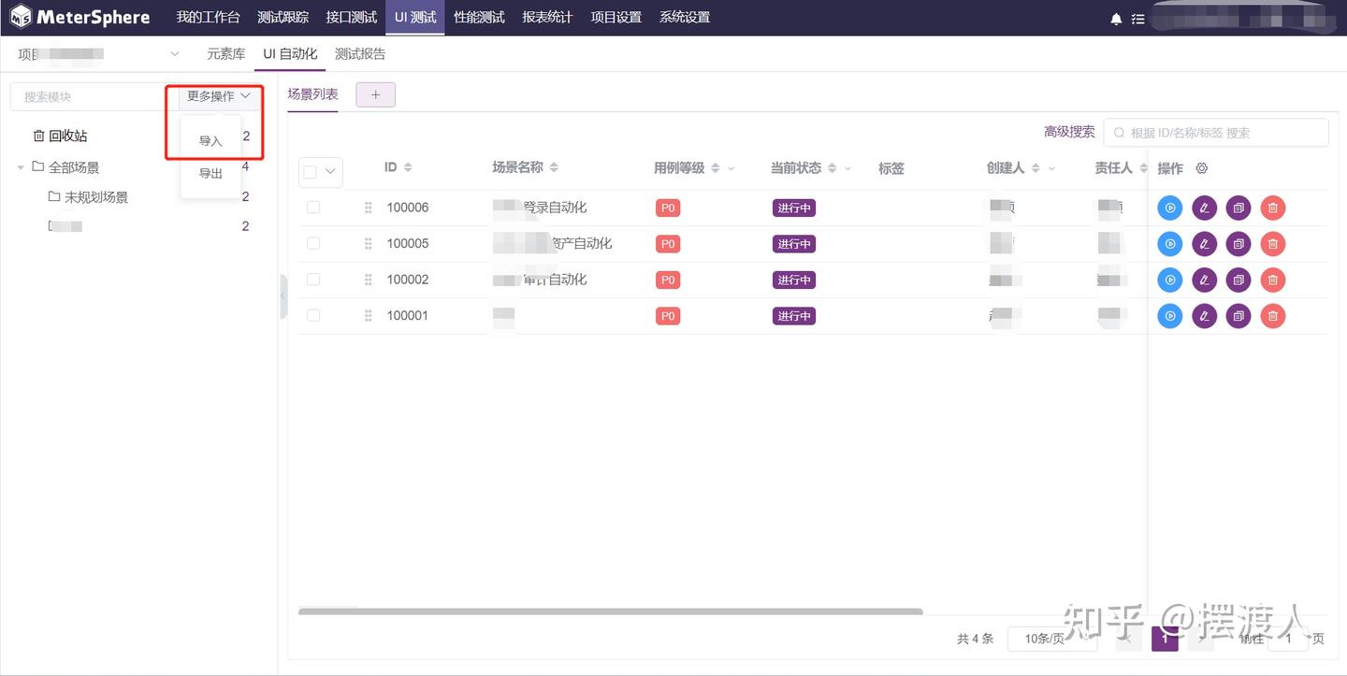Open column settings gear beside 操作
The height and width of the screenshot is (676, 1347).
pos(1202,168)
